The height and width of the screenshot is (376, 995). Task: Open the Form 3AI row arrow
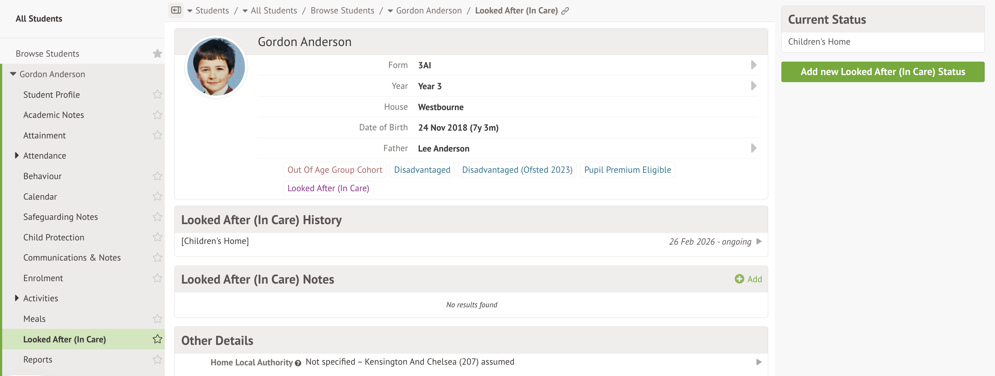pos(753,65)
